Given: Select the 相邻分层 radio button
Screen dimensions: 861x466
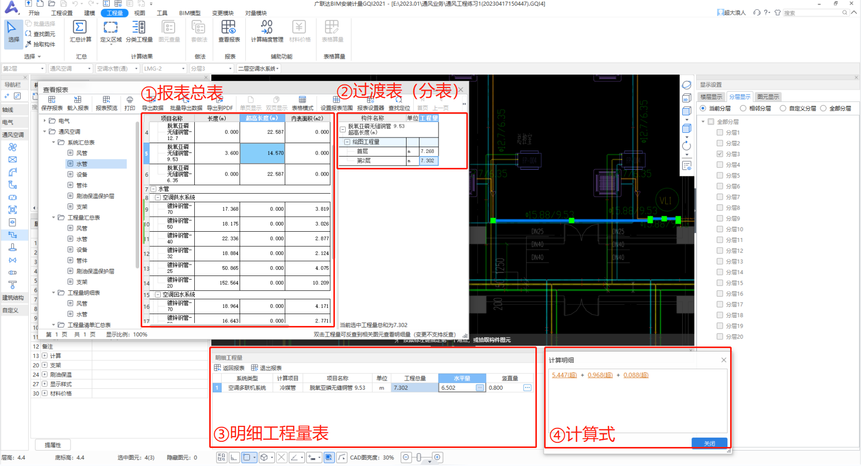Looking at the screenshot, I should click(743, 108).
